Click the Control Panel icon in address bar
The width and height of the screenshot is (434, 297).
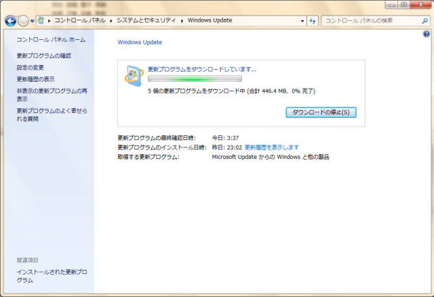(41, 20)
